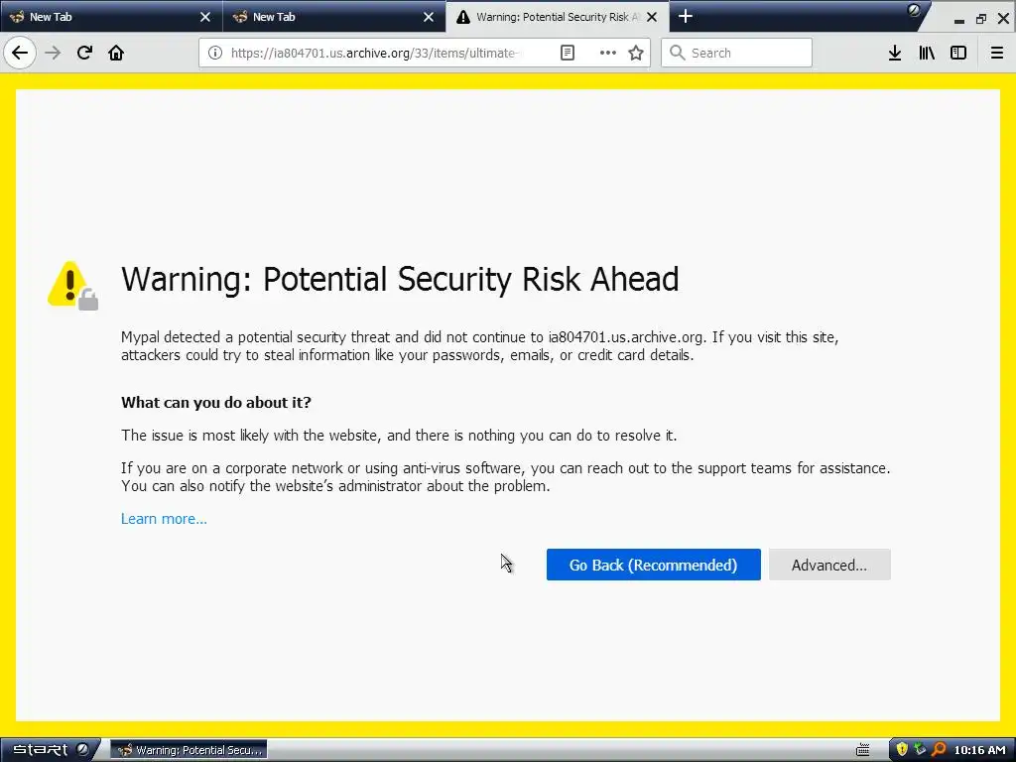
Task: Click Go Back (Recommended) button
Action: [653, 565]
